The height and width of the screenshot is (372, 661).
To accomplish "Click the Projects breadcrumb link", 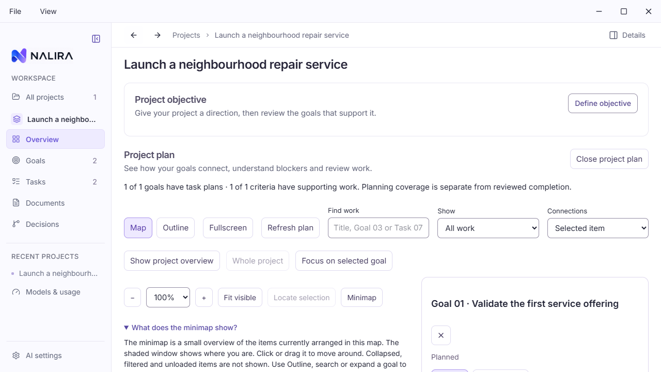I will tap(186, 35).
